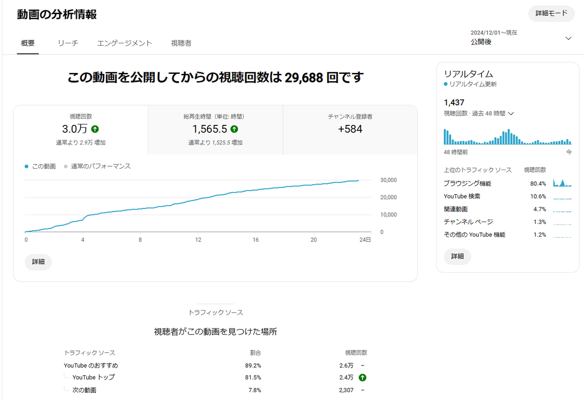The width and height of the screenshot is (584, 399).
Task: Switch to the リーチ tab
Action: [x=68, y=43]
